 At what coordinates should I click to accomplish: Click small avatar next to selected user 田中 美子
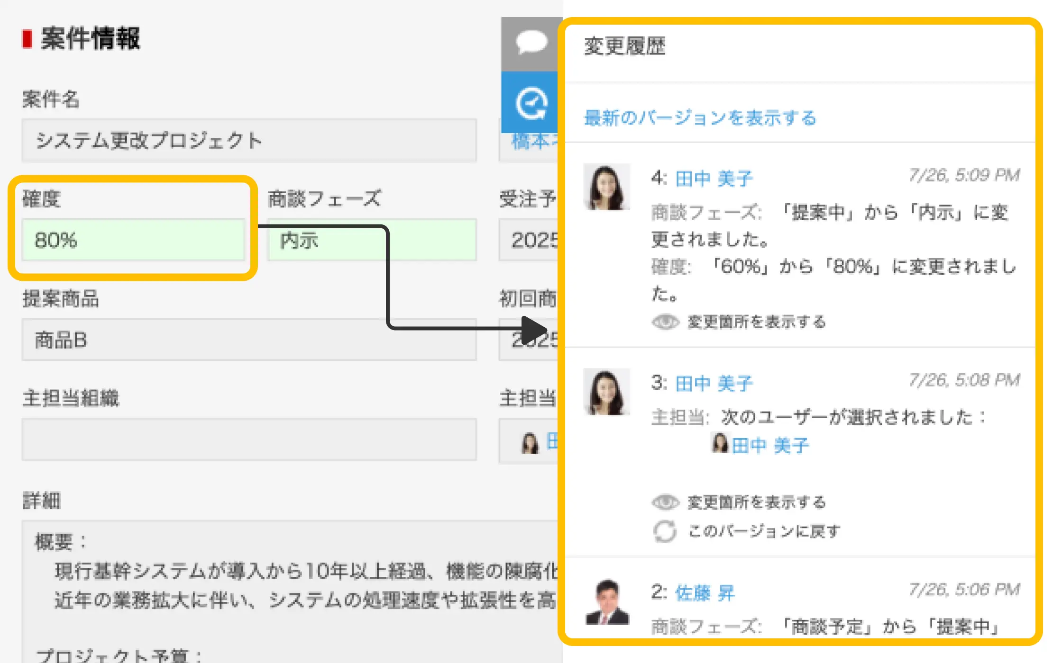[x=719, y=443]
